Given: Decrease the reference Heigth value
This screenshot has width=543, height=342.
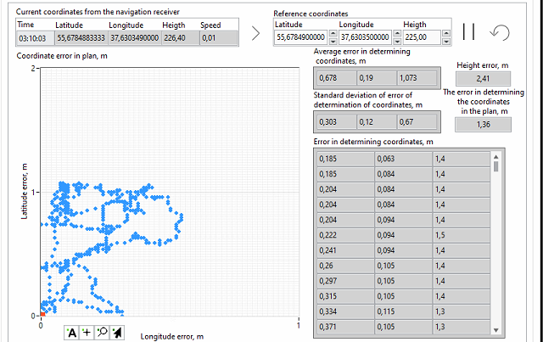Looking at the screenshot, I should (446, 41).
